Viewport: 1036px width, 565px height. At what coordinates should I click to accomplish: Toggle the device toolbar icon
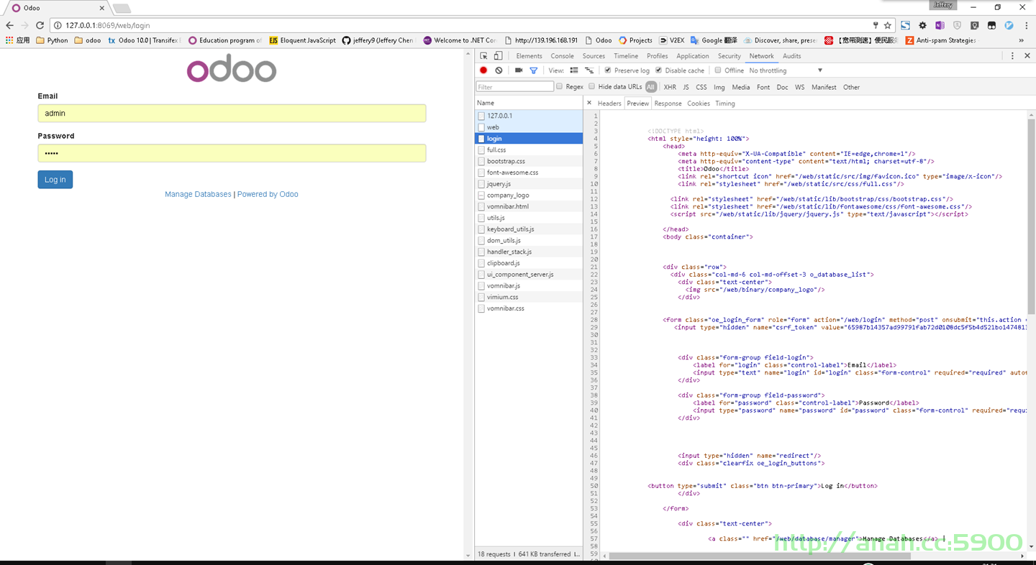(x=498, y=56)
